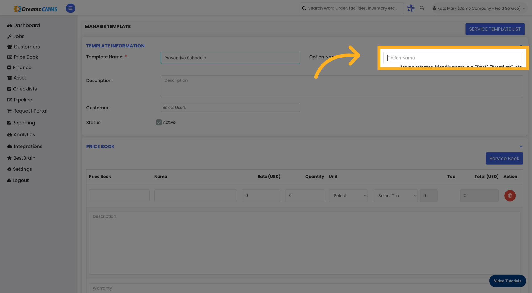Click the chat bubble icon in header
This screenshot has width=532, height=293.
[x=422, y=8]
